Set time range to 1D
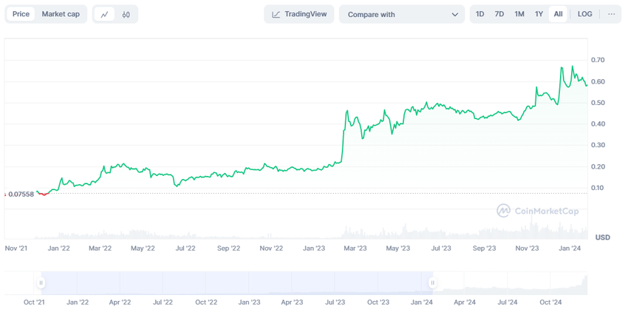 [480, 14]
